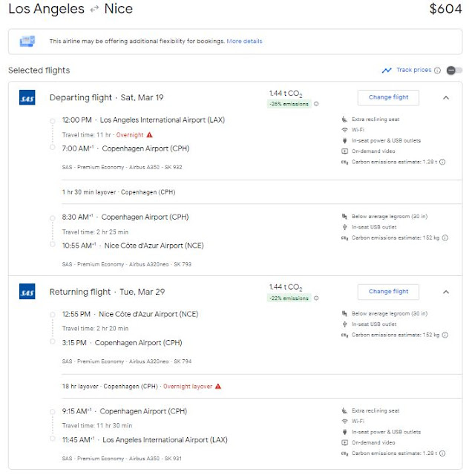Change the departing flight
Screen dimensions: 472x475
[x=388, y=97]
